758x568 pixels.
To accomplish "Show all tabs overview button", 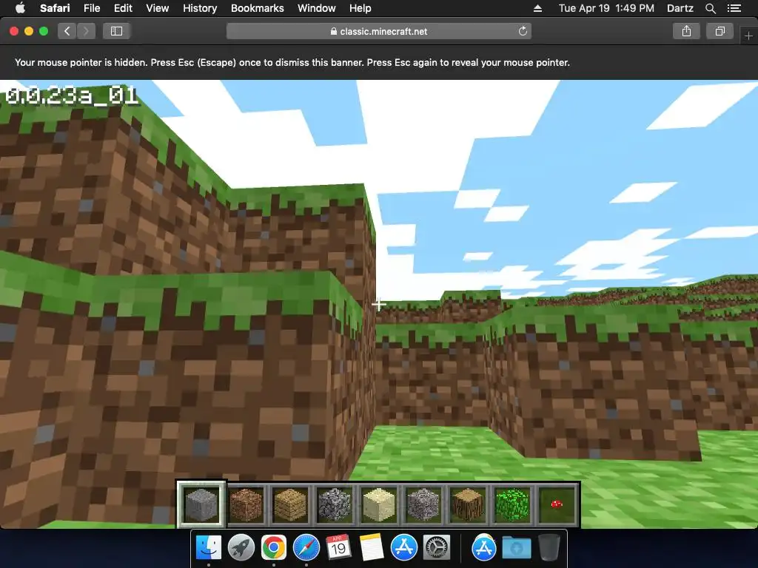I will [720, 31].
